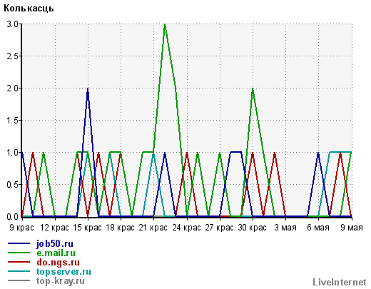Open the e.mail.ru legend link

(x=56, y=253)
